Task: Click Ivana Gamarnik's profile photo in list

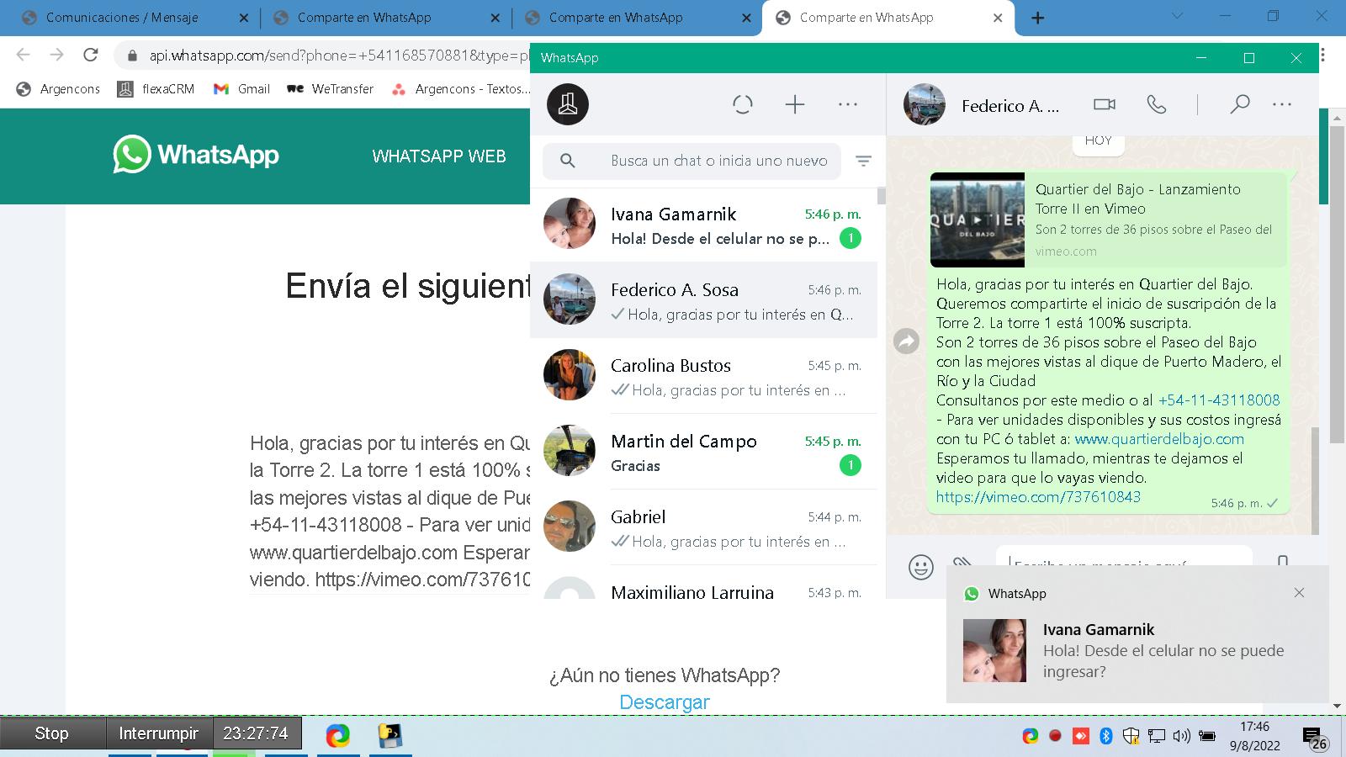Action: (x=570, y=224)
